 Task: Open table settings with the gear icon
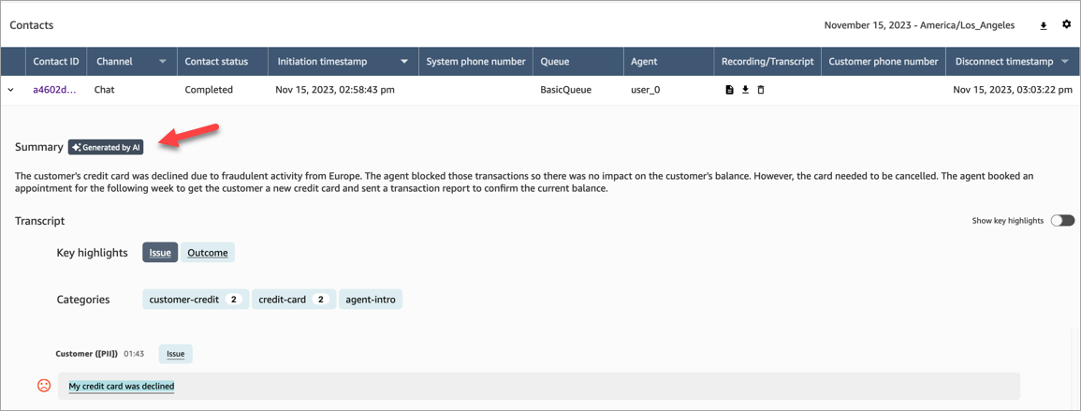coord(1066,25)
